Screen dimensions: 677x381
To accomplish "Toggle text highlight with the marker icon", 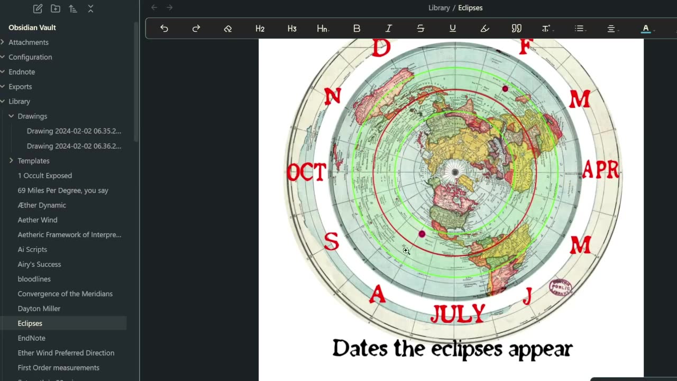I will (484, 29).
